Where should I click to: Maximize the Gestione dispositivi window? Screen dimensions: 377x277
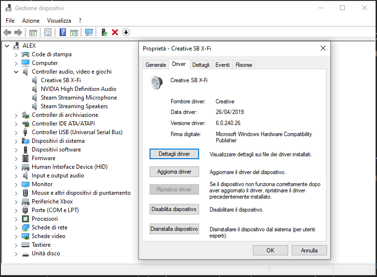(342, 8)
